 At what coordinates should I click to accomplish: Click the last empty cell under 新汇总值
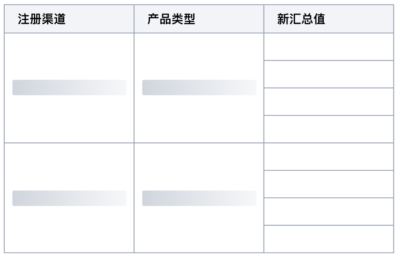[x=329, y=239]
